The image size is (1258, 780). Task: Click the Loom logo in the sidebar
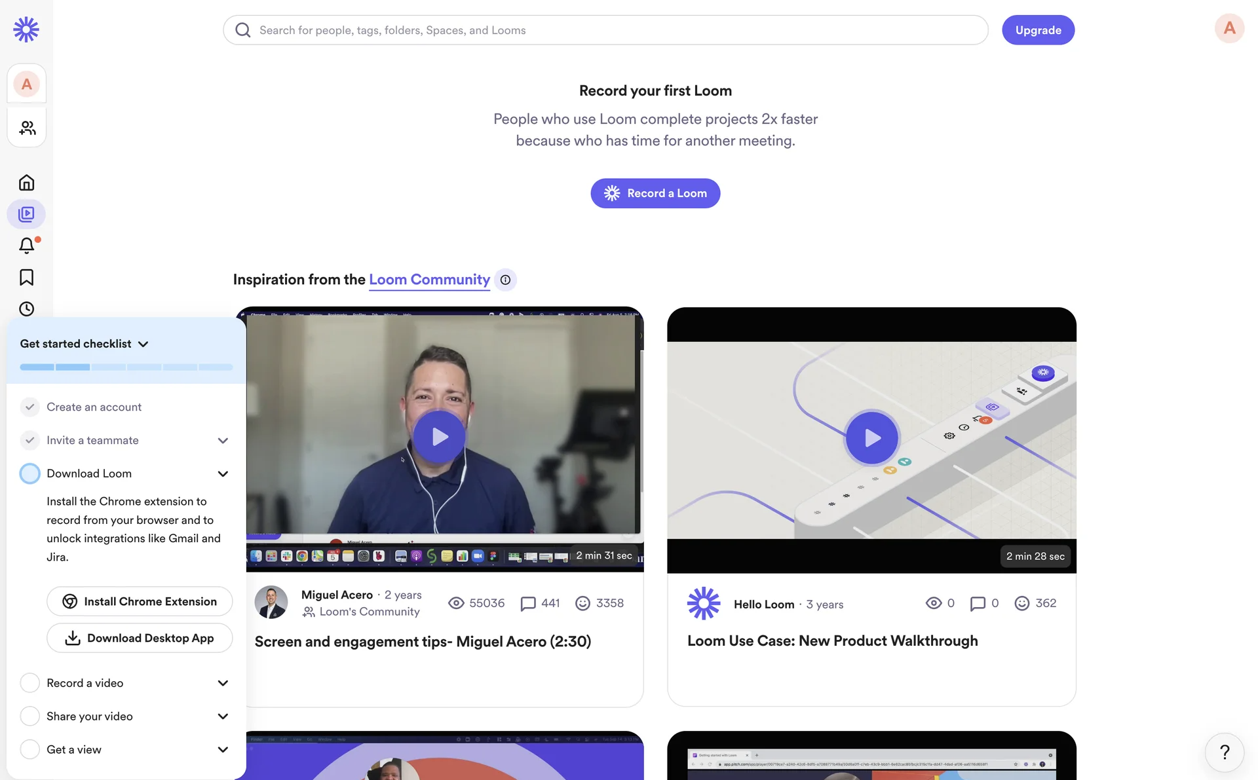[x=26, y=29]
